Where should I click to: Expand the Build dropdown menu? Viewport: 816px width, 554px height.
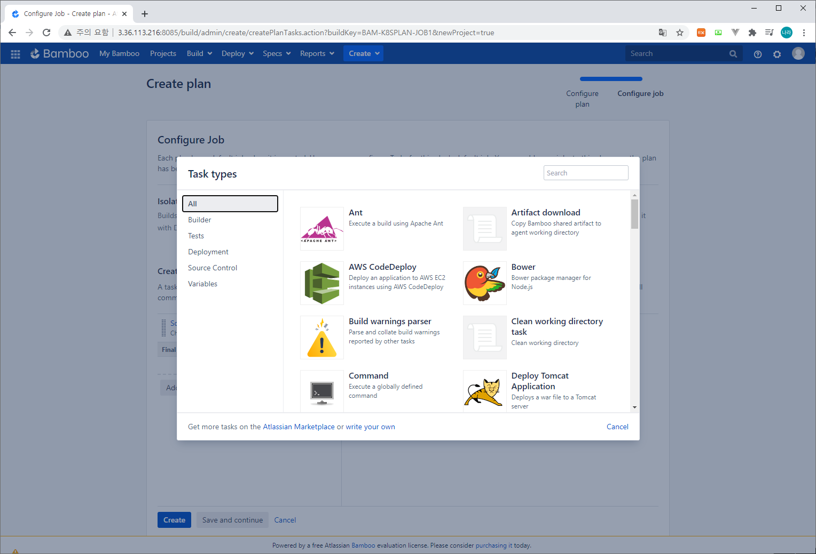[x=200, y=53]
